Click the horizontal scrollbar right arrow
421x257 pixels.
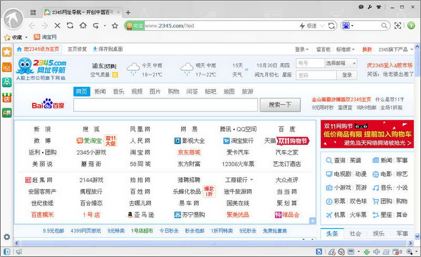(410, 243)
